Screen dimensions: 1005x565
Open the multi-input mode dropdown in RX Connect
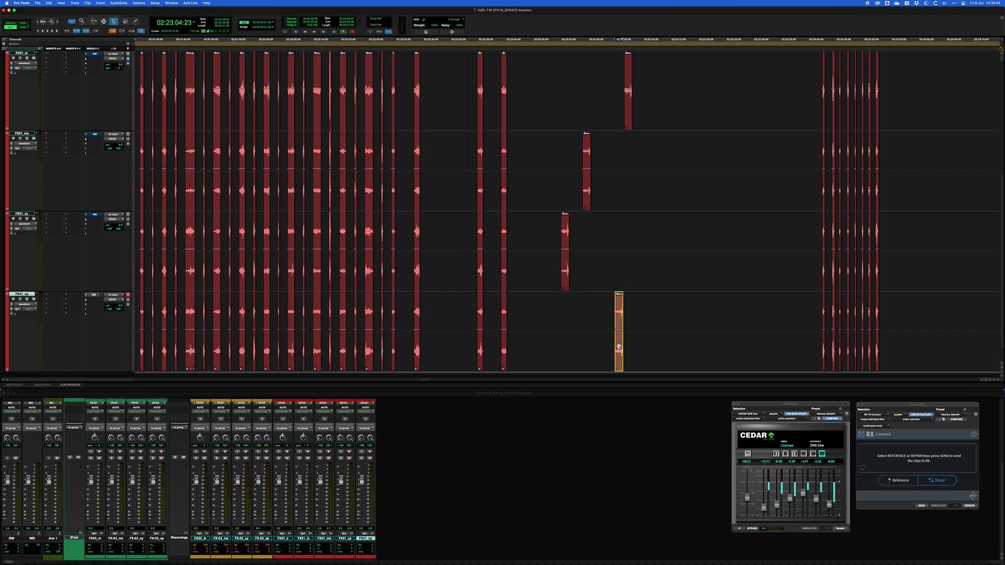875,425
